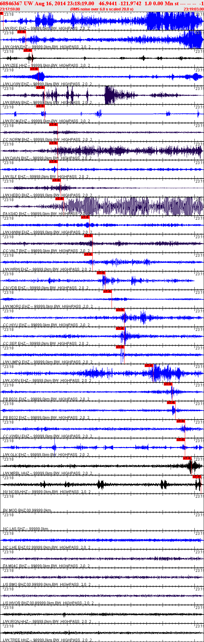Select the pick marker on CN.VDB trace

(101, 273)
